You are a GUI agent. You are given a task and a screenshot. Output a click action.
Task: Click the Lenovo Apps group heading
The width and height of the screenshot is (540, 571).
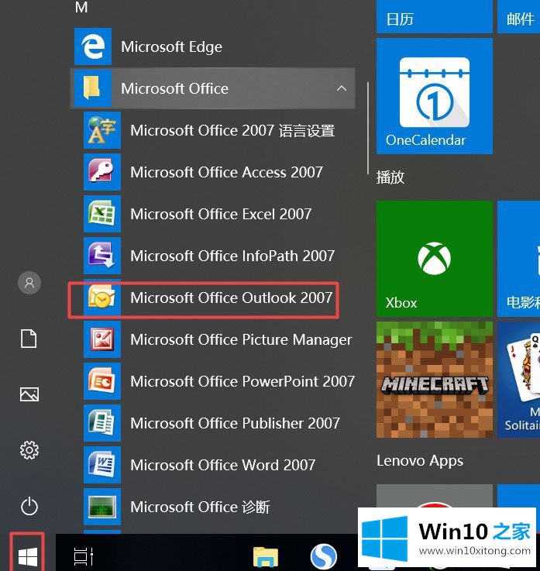420,461
